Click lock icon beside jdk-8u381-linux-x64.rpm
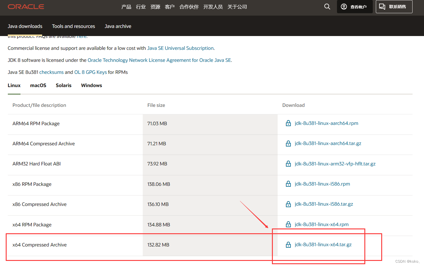The image size is (424, 266). 288,224
